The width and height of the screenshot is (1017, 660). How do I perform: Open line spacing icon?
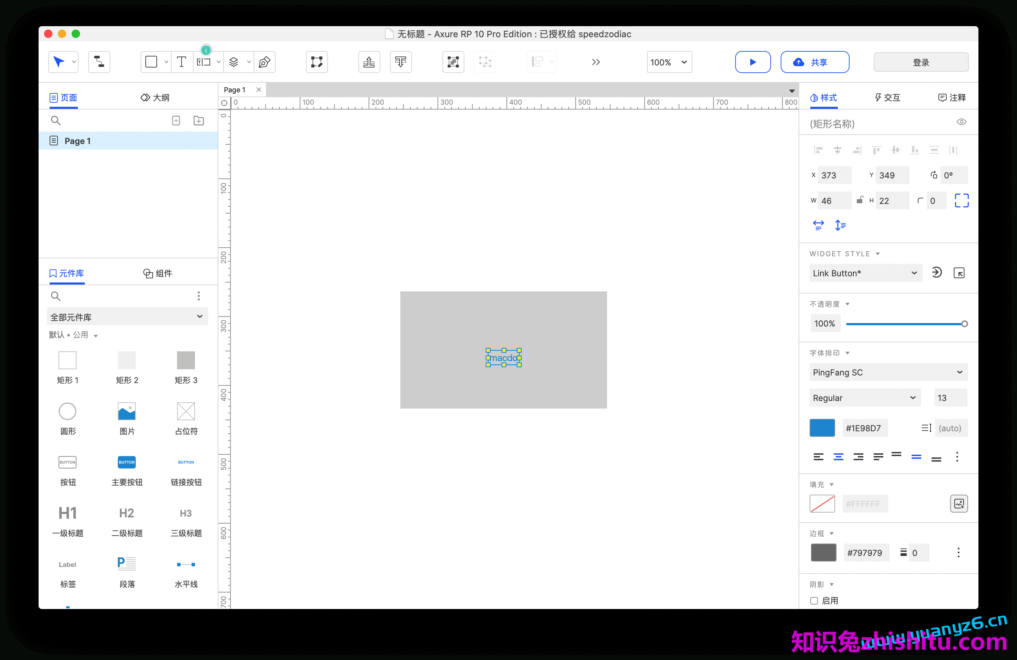pyautogui.click(x=926, y=428)
